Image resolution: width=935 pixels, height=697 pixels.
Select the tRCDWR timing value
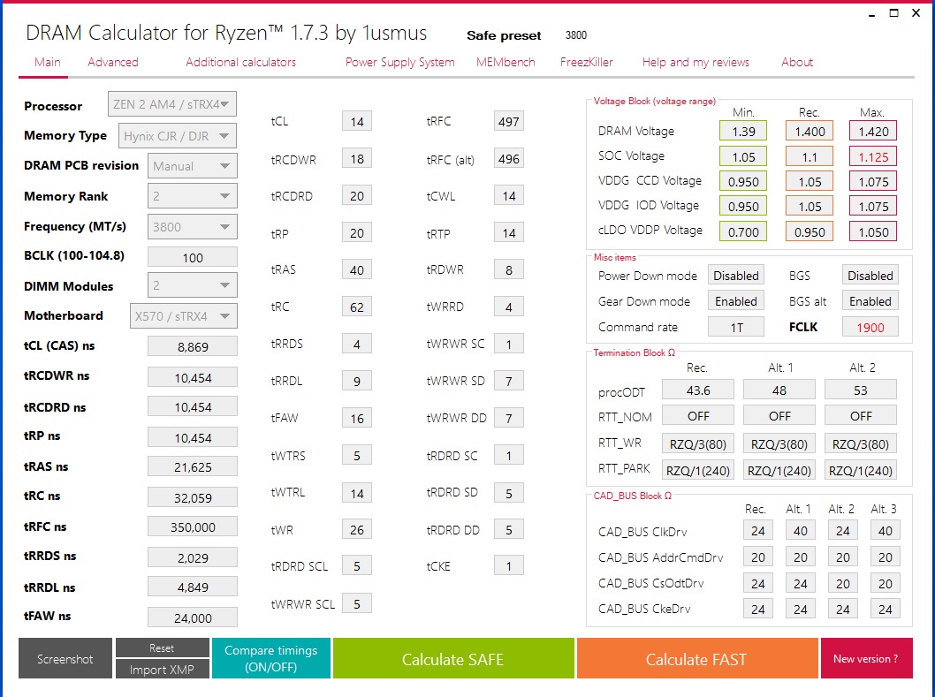(x=356, y=159)
